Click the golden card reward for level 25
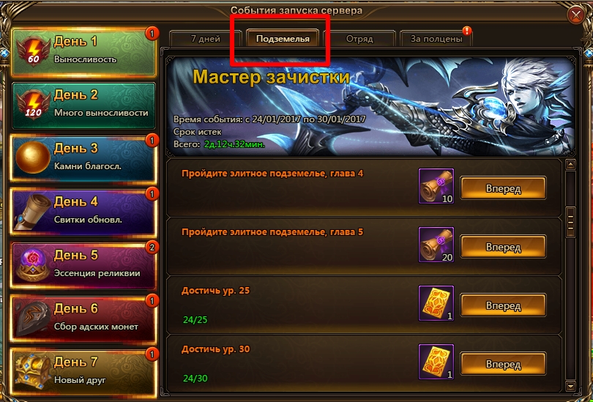 (436, 303)
